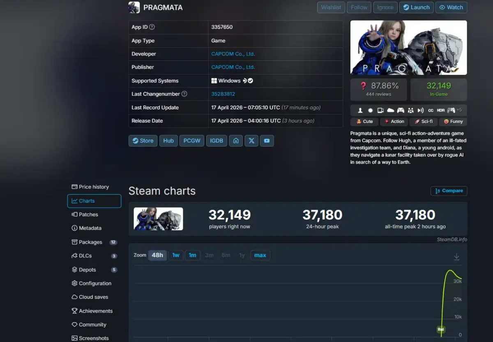Image resolution: width=493 pixels, height=342 pixels.
Task: Click the App ID help question-mark icon
Action: pyautogui.click(x=152, y=27)
